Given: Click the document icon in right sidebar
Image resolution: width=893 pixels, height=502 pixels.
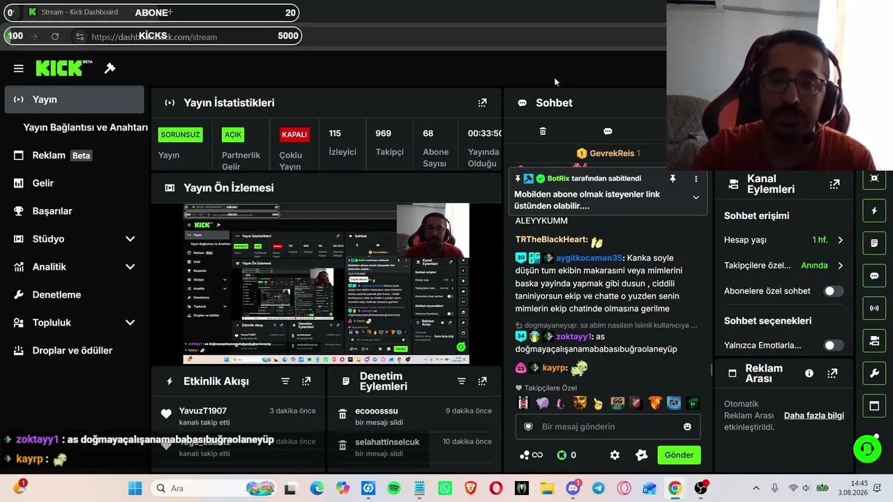Looking at the screenshot, I should 874,243.
